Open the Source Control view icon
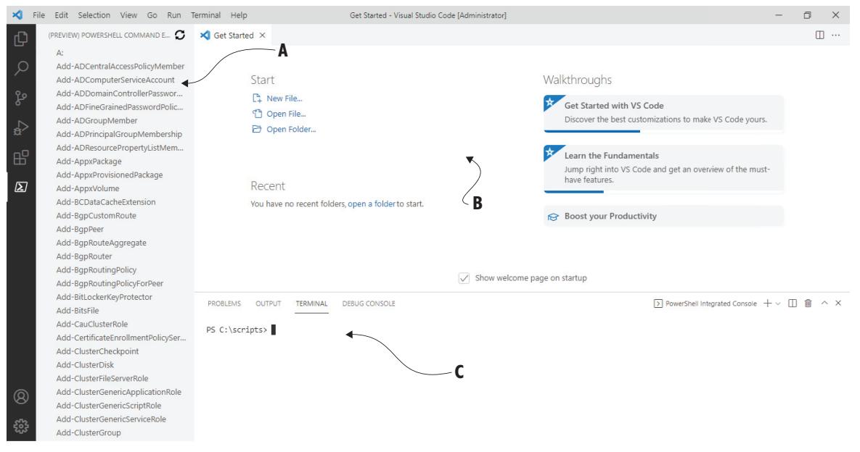860x452 pixels. 21,98
